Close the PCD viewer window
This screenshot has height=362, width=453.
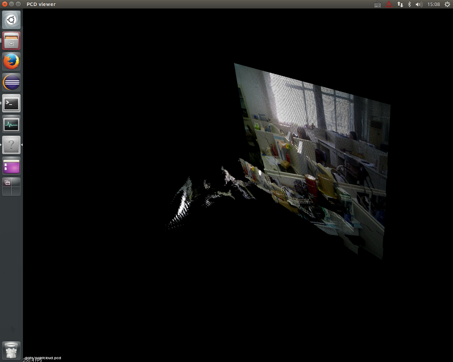(5, 4)
